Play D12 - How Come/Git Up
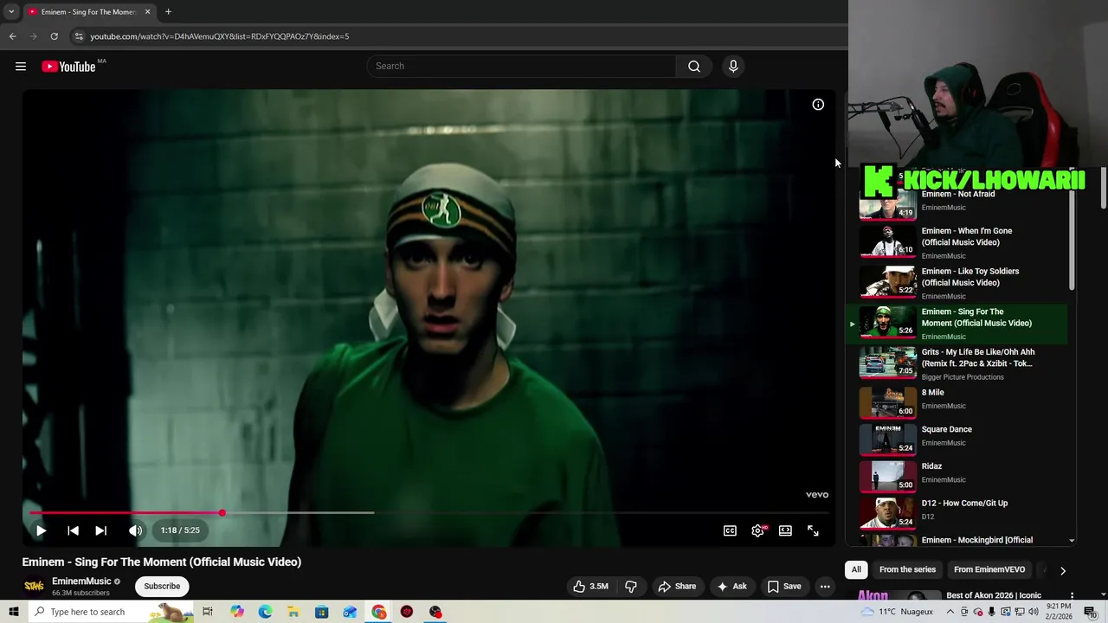 click(957, 511)
